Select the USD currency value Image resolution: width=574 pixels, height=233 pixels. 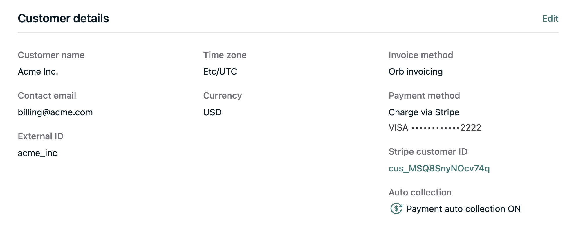tap(212, 112)
